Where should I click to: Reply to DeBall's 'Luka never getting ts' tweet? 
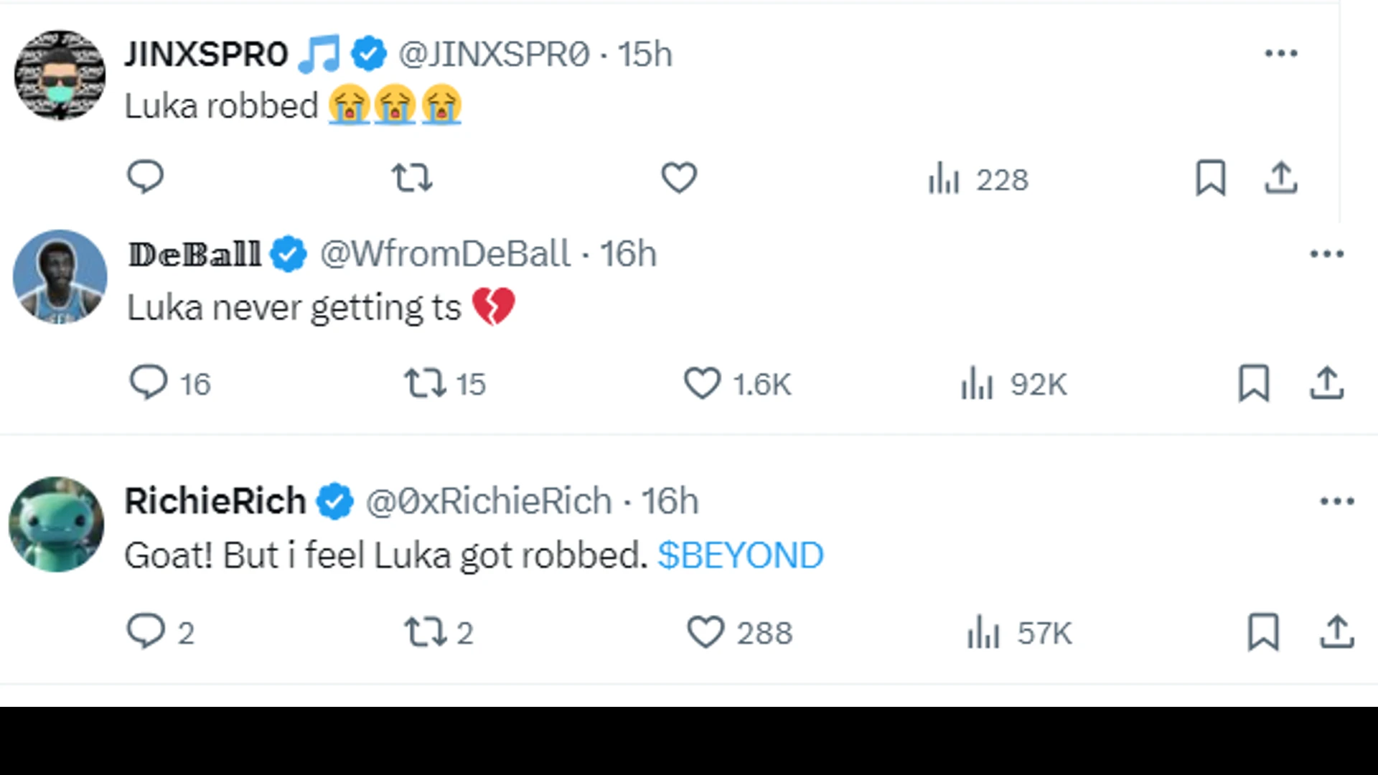(x=149, y=382)
